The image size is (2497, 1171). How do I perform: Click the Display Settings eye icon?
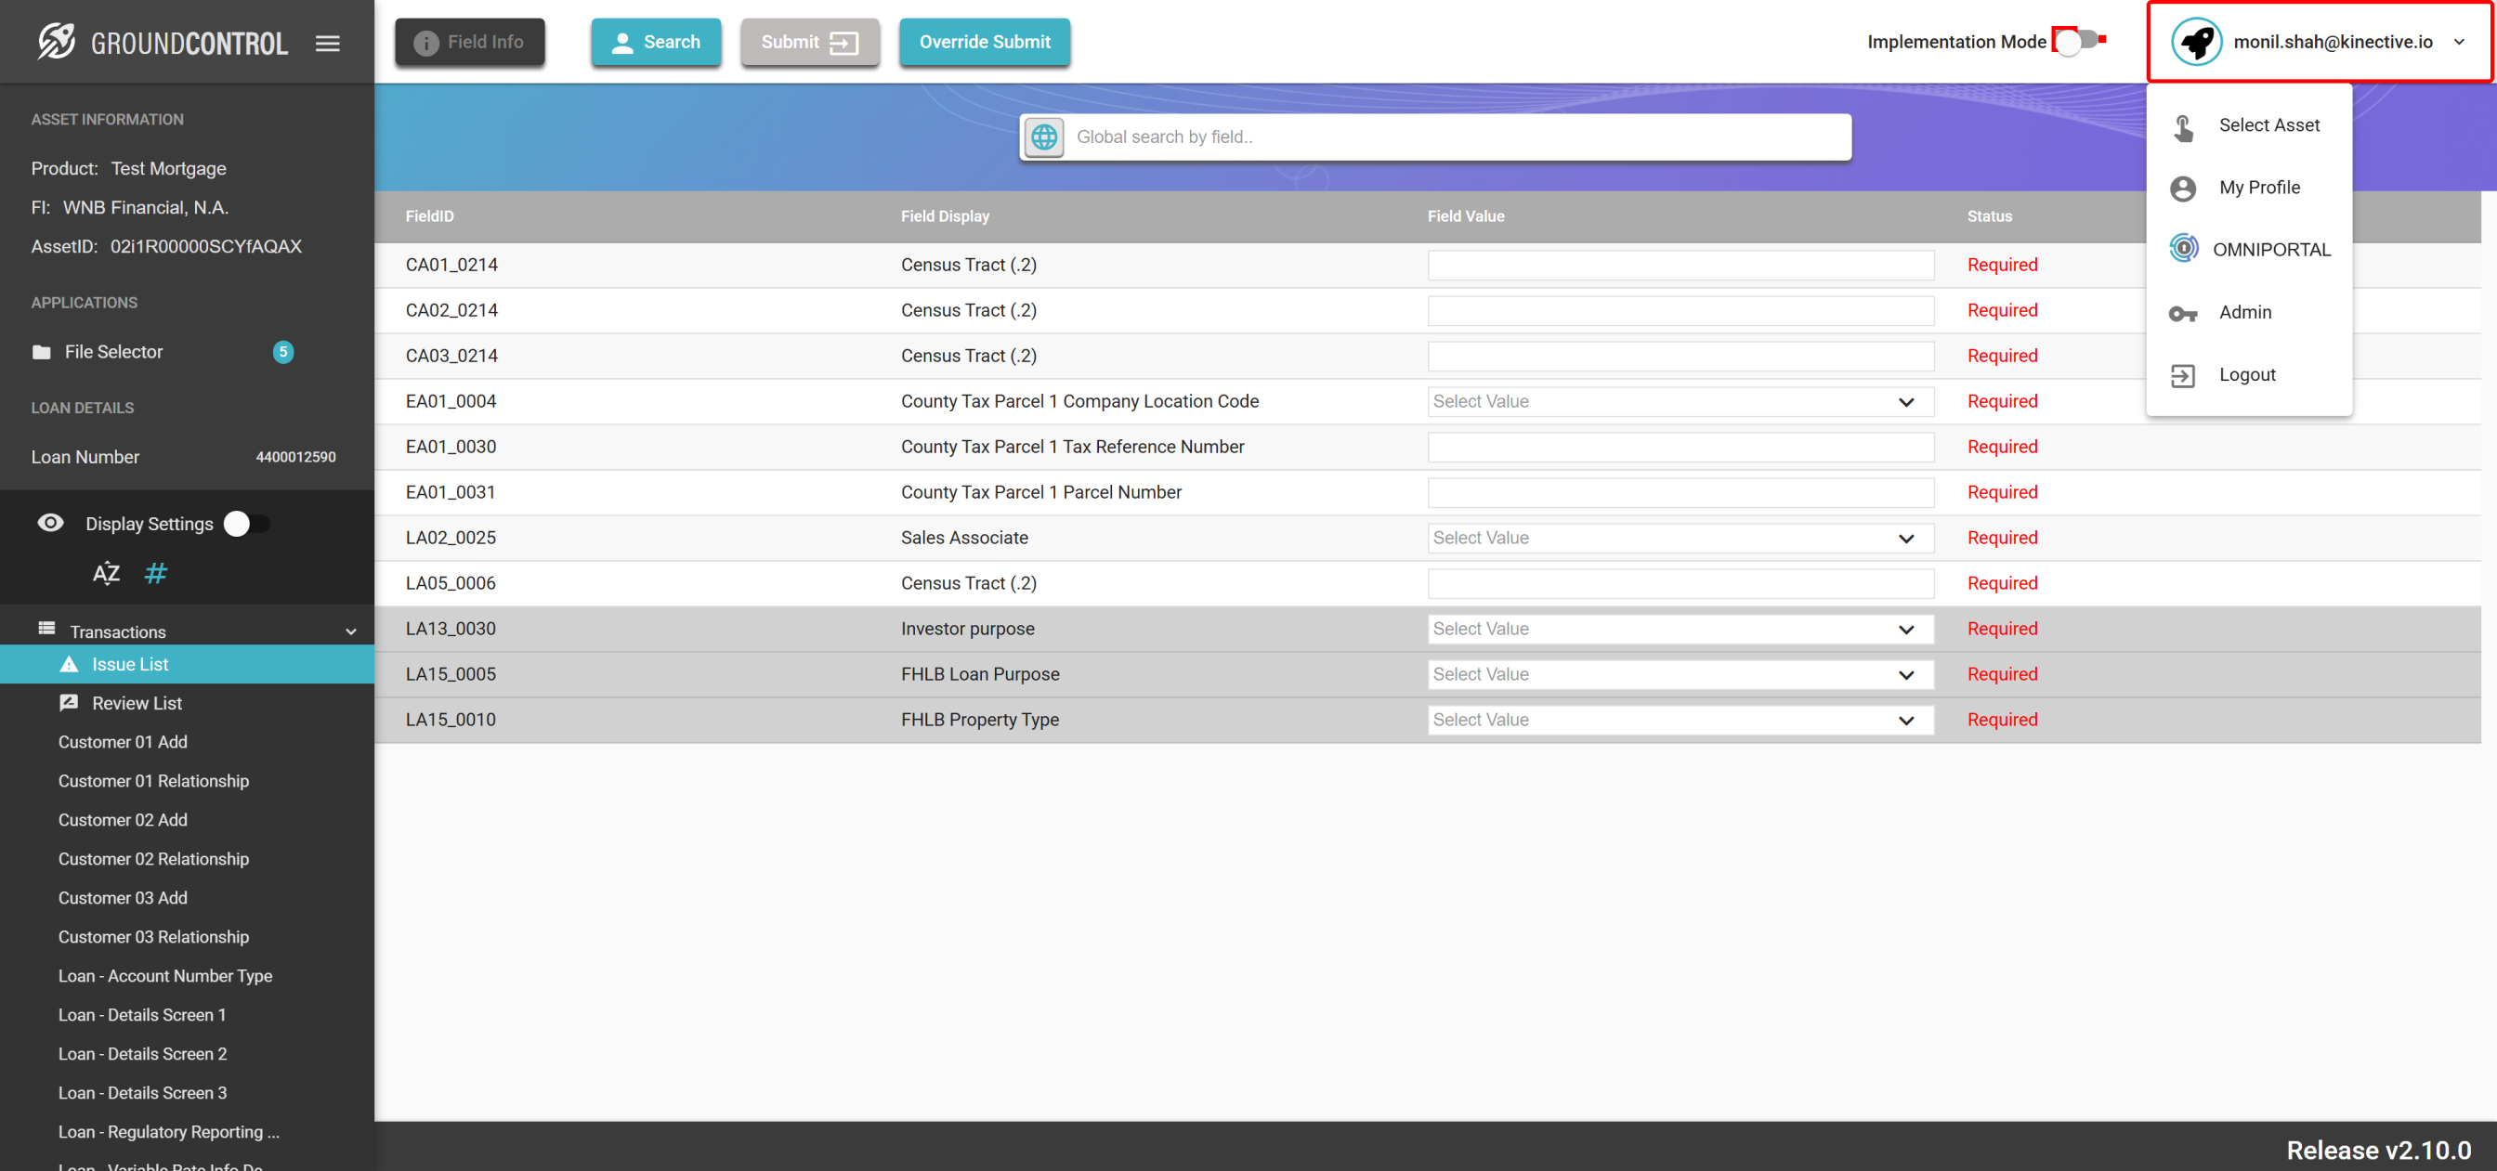[50, 524]
